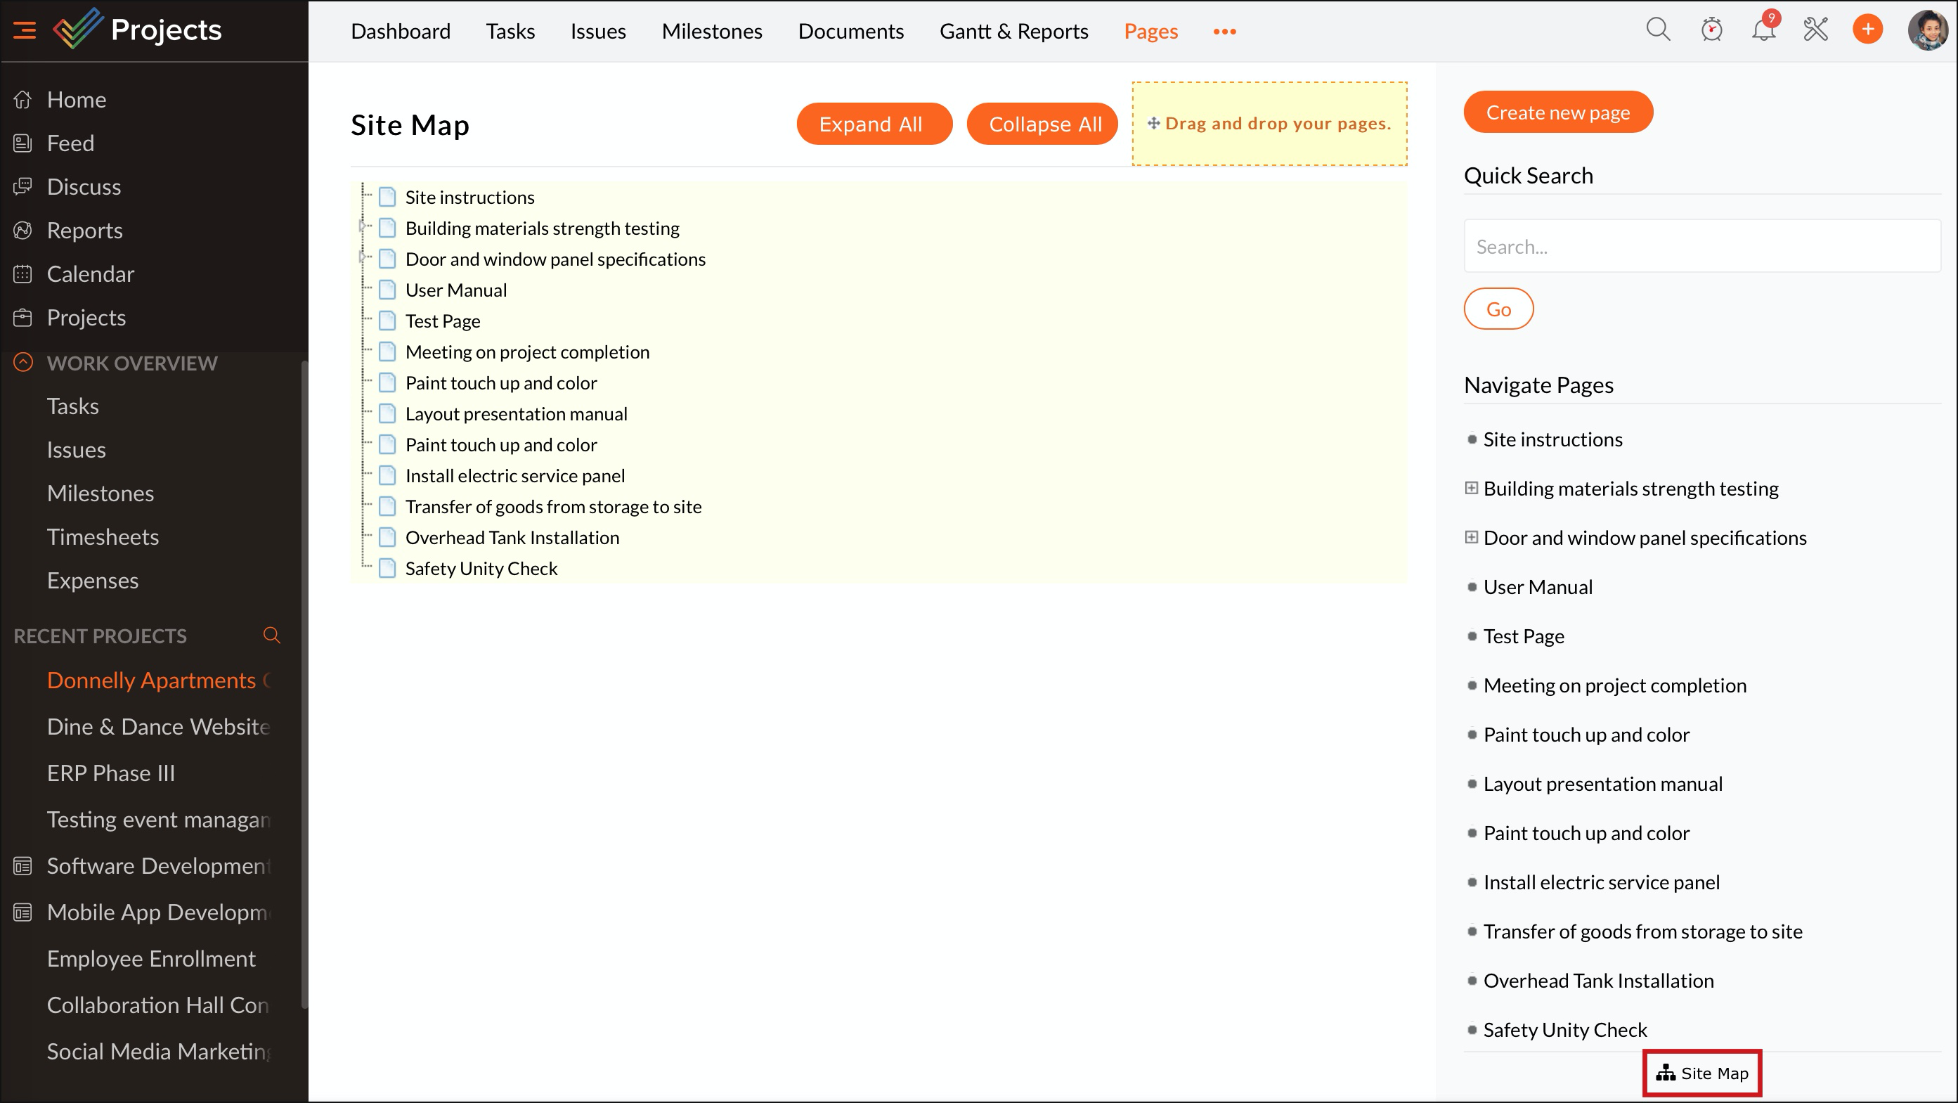Open the setup tools wrench icon
The height and width of the screenshot is (1103, 1958).
point(1815,30)
